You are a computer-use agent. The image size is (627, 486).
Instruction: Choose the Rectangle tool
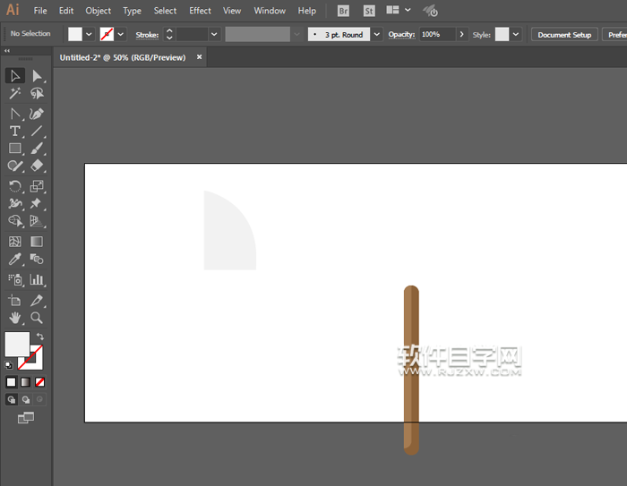15,149
